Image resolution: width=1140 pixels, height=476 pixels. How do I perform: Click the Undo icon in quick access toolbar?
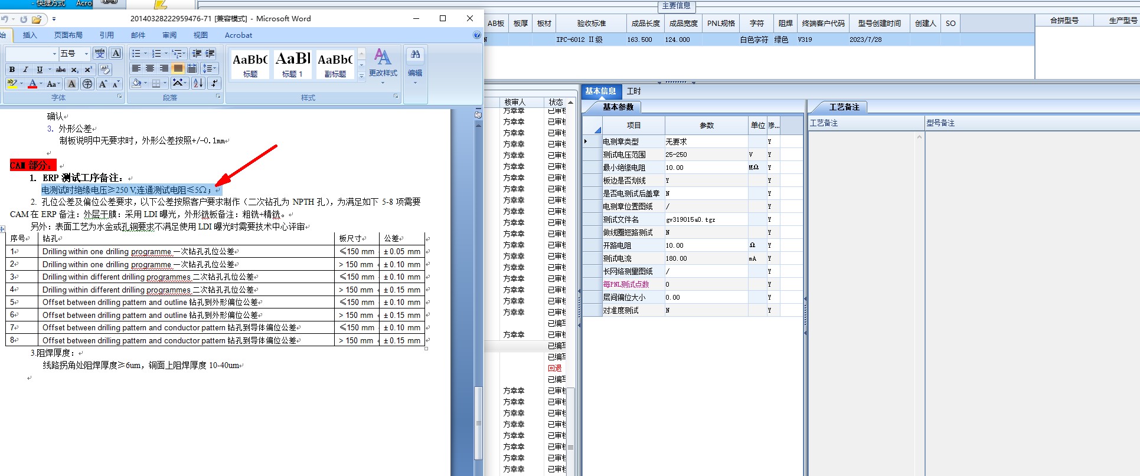click(5, 19)
